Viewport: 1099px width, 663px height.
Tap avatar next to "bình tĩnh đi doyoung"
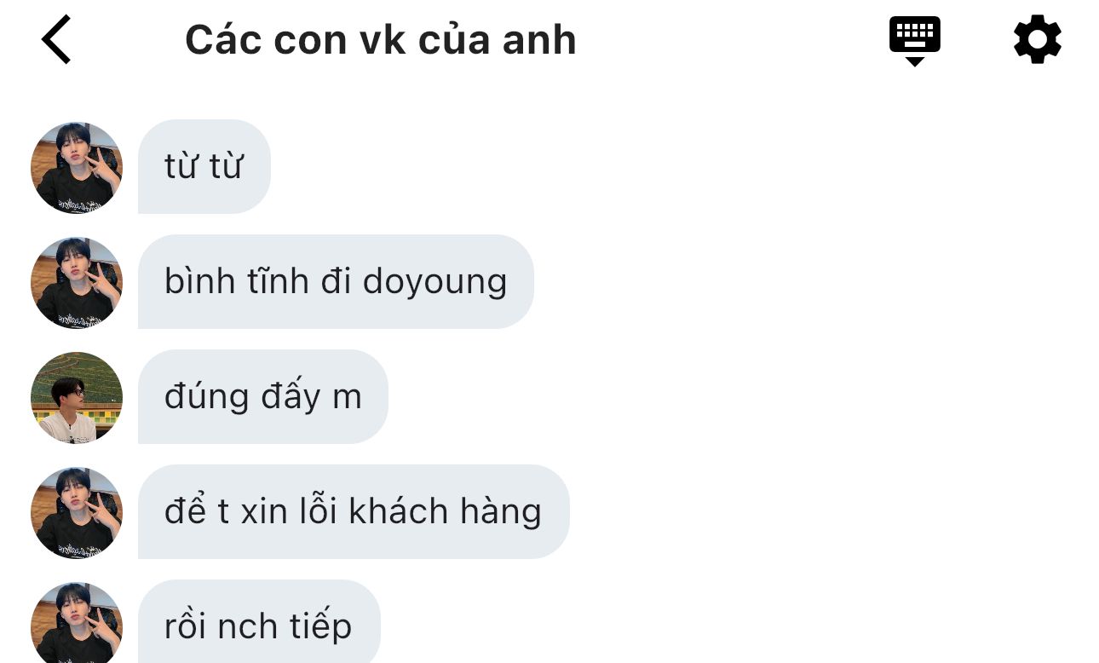pyautogui.click(x=77, y=282)
